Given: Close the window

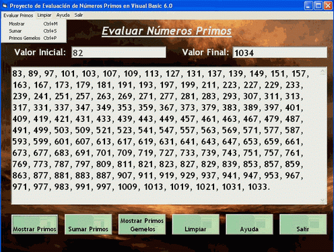Looking at the screenshot, I should [328, 5].
